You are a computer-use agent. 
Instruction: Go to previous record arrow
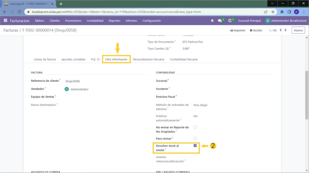[281, 30]
